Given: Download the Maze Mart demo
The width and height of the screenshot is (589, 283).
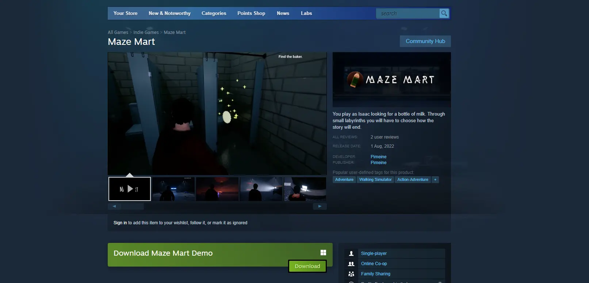Looking at the screenshot, I should tap(307, 266).
